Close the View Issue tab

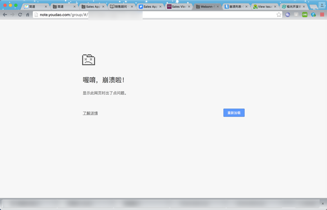pyautogui.click(x=275, y=7)
